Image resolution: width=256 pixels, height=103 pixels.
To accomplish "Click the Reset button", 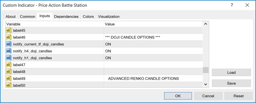I will [x=239, y=96].
